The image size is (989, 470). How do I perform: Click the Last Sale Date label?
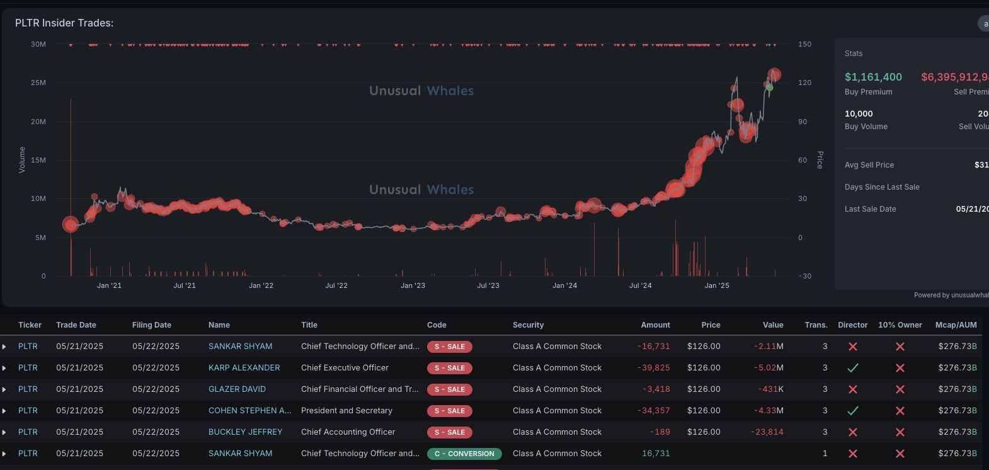(x=870, y=209)
